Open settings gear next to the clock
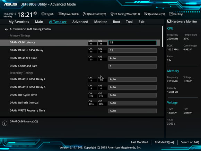 35,13
